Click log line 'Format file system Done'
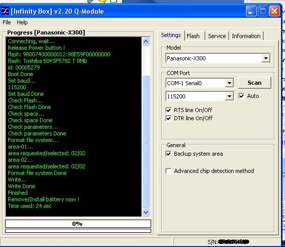 [37, 173]
